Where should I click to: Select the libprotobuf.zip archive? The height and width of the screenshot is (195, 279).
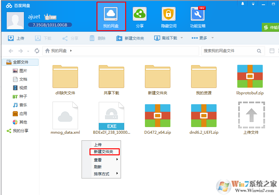(x=250, y=80)
